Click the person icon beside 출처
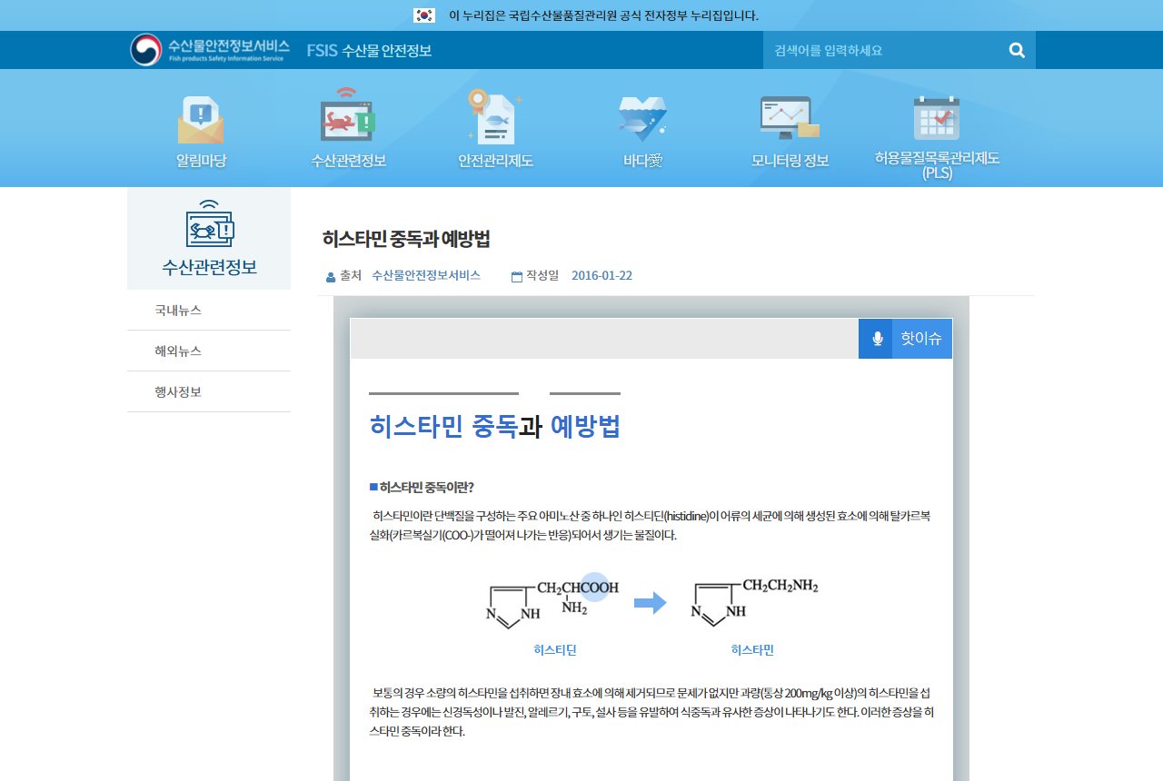Screen dimensions: 1163x781 pyautogui.click(x=331, y=277)
